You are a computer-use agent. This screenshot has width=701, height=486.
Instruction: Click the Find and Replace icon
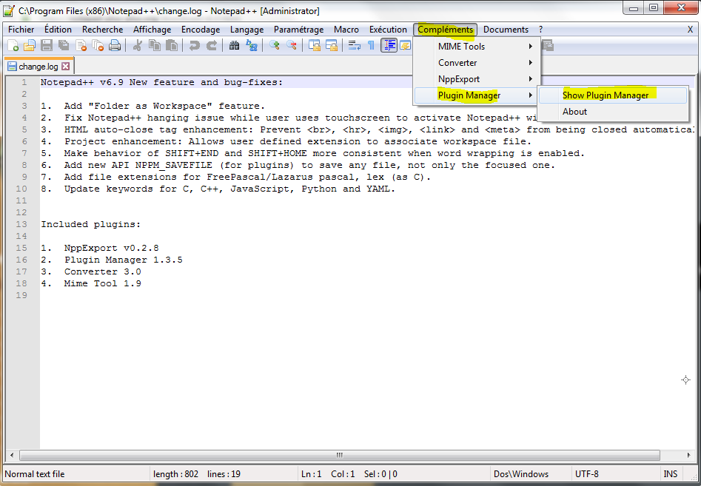pos(252,46)
